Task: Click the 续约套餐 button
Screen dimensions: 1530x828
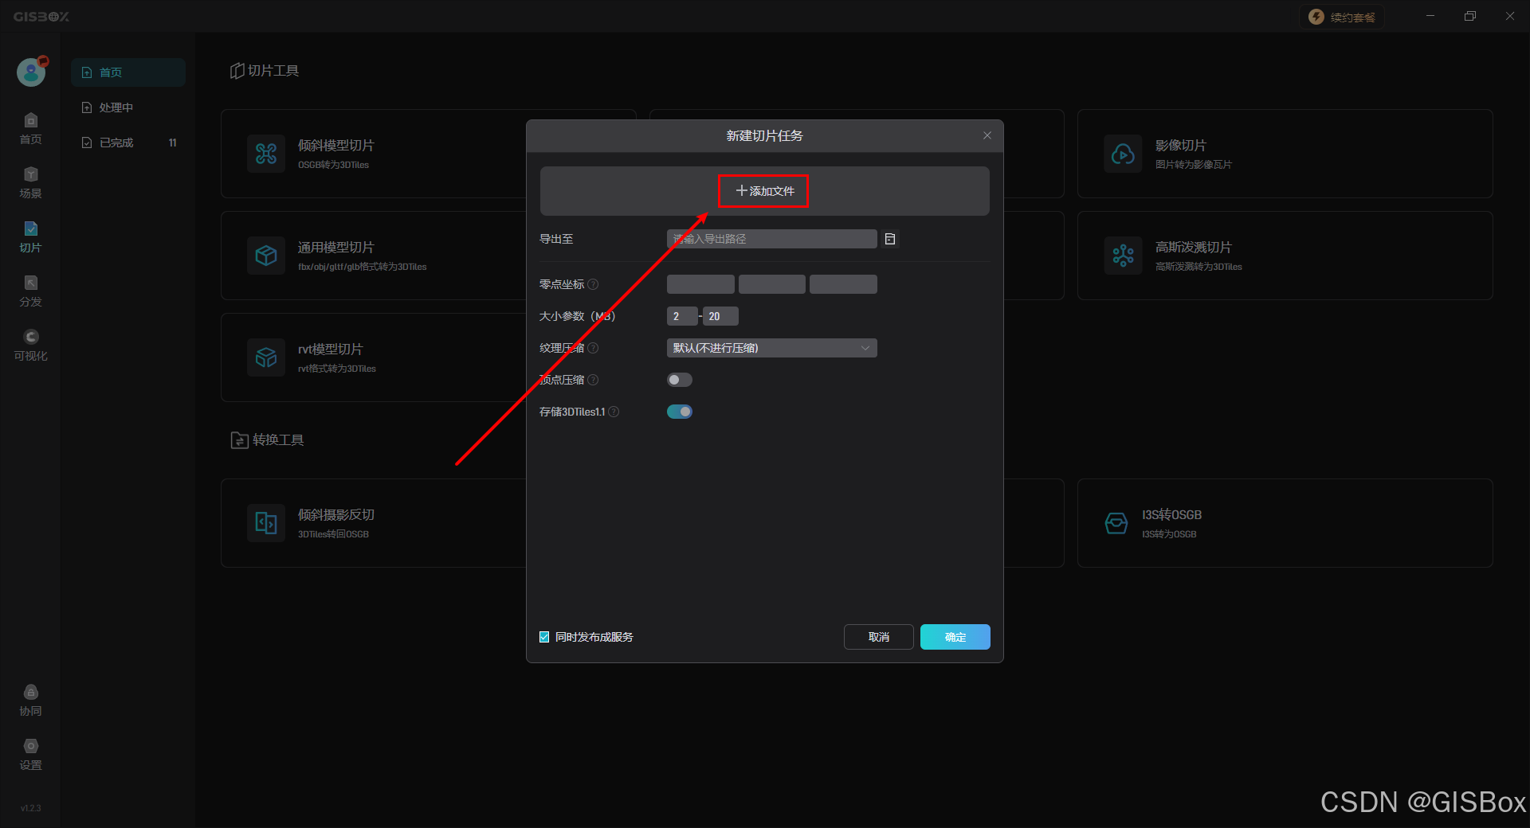Action: (1342, 17)
